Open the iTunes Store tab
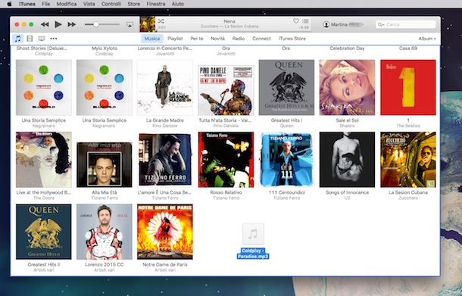This screenshot has width=462, height=296. tap(292, 39)
